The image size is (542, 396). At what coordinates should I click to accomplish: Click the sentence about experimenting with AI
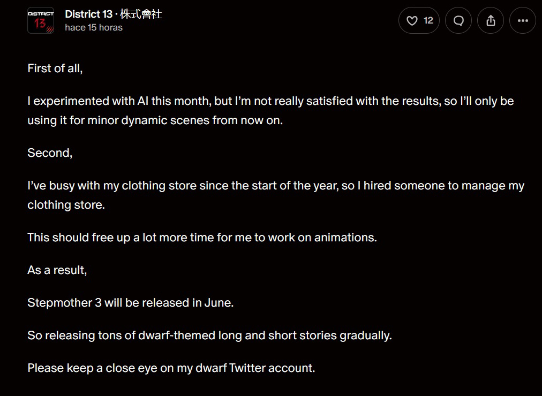(270, 101)
